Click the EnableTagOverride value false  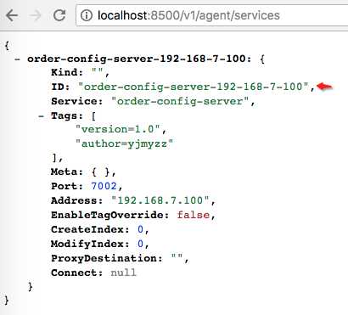click(194, 215)
